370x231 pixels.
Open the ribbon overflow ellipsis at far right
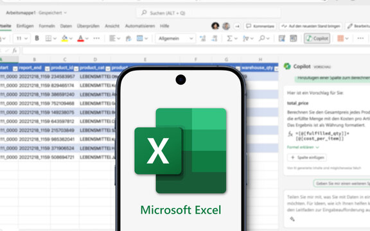click(x=360, y=38)
